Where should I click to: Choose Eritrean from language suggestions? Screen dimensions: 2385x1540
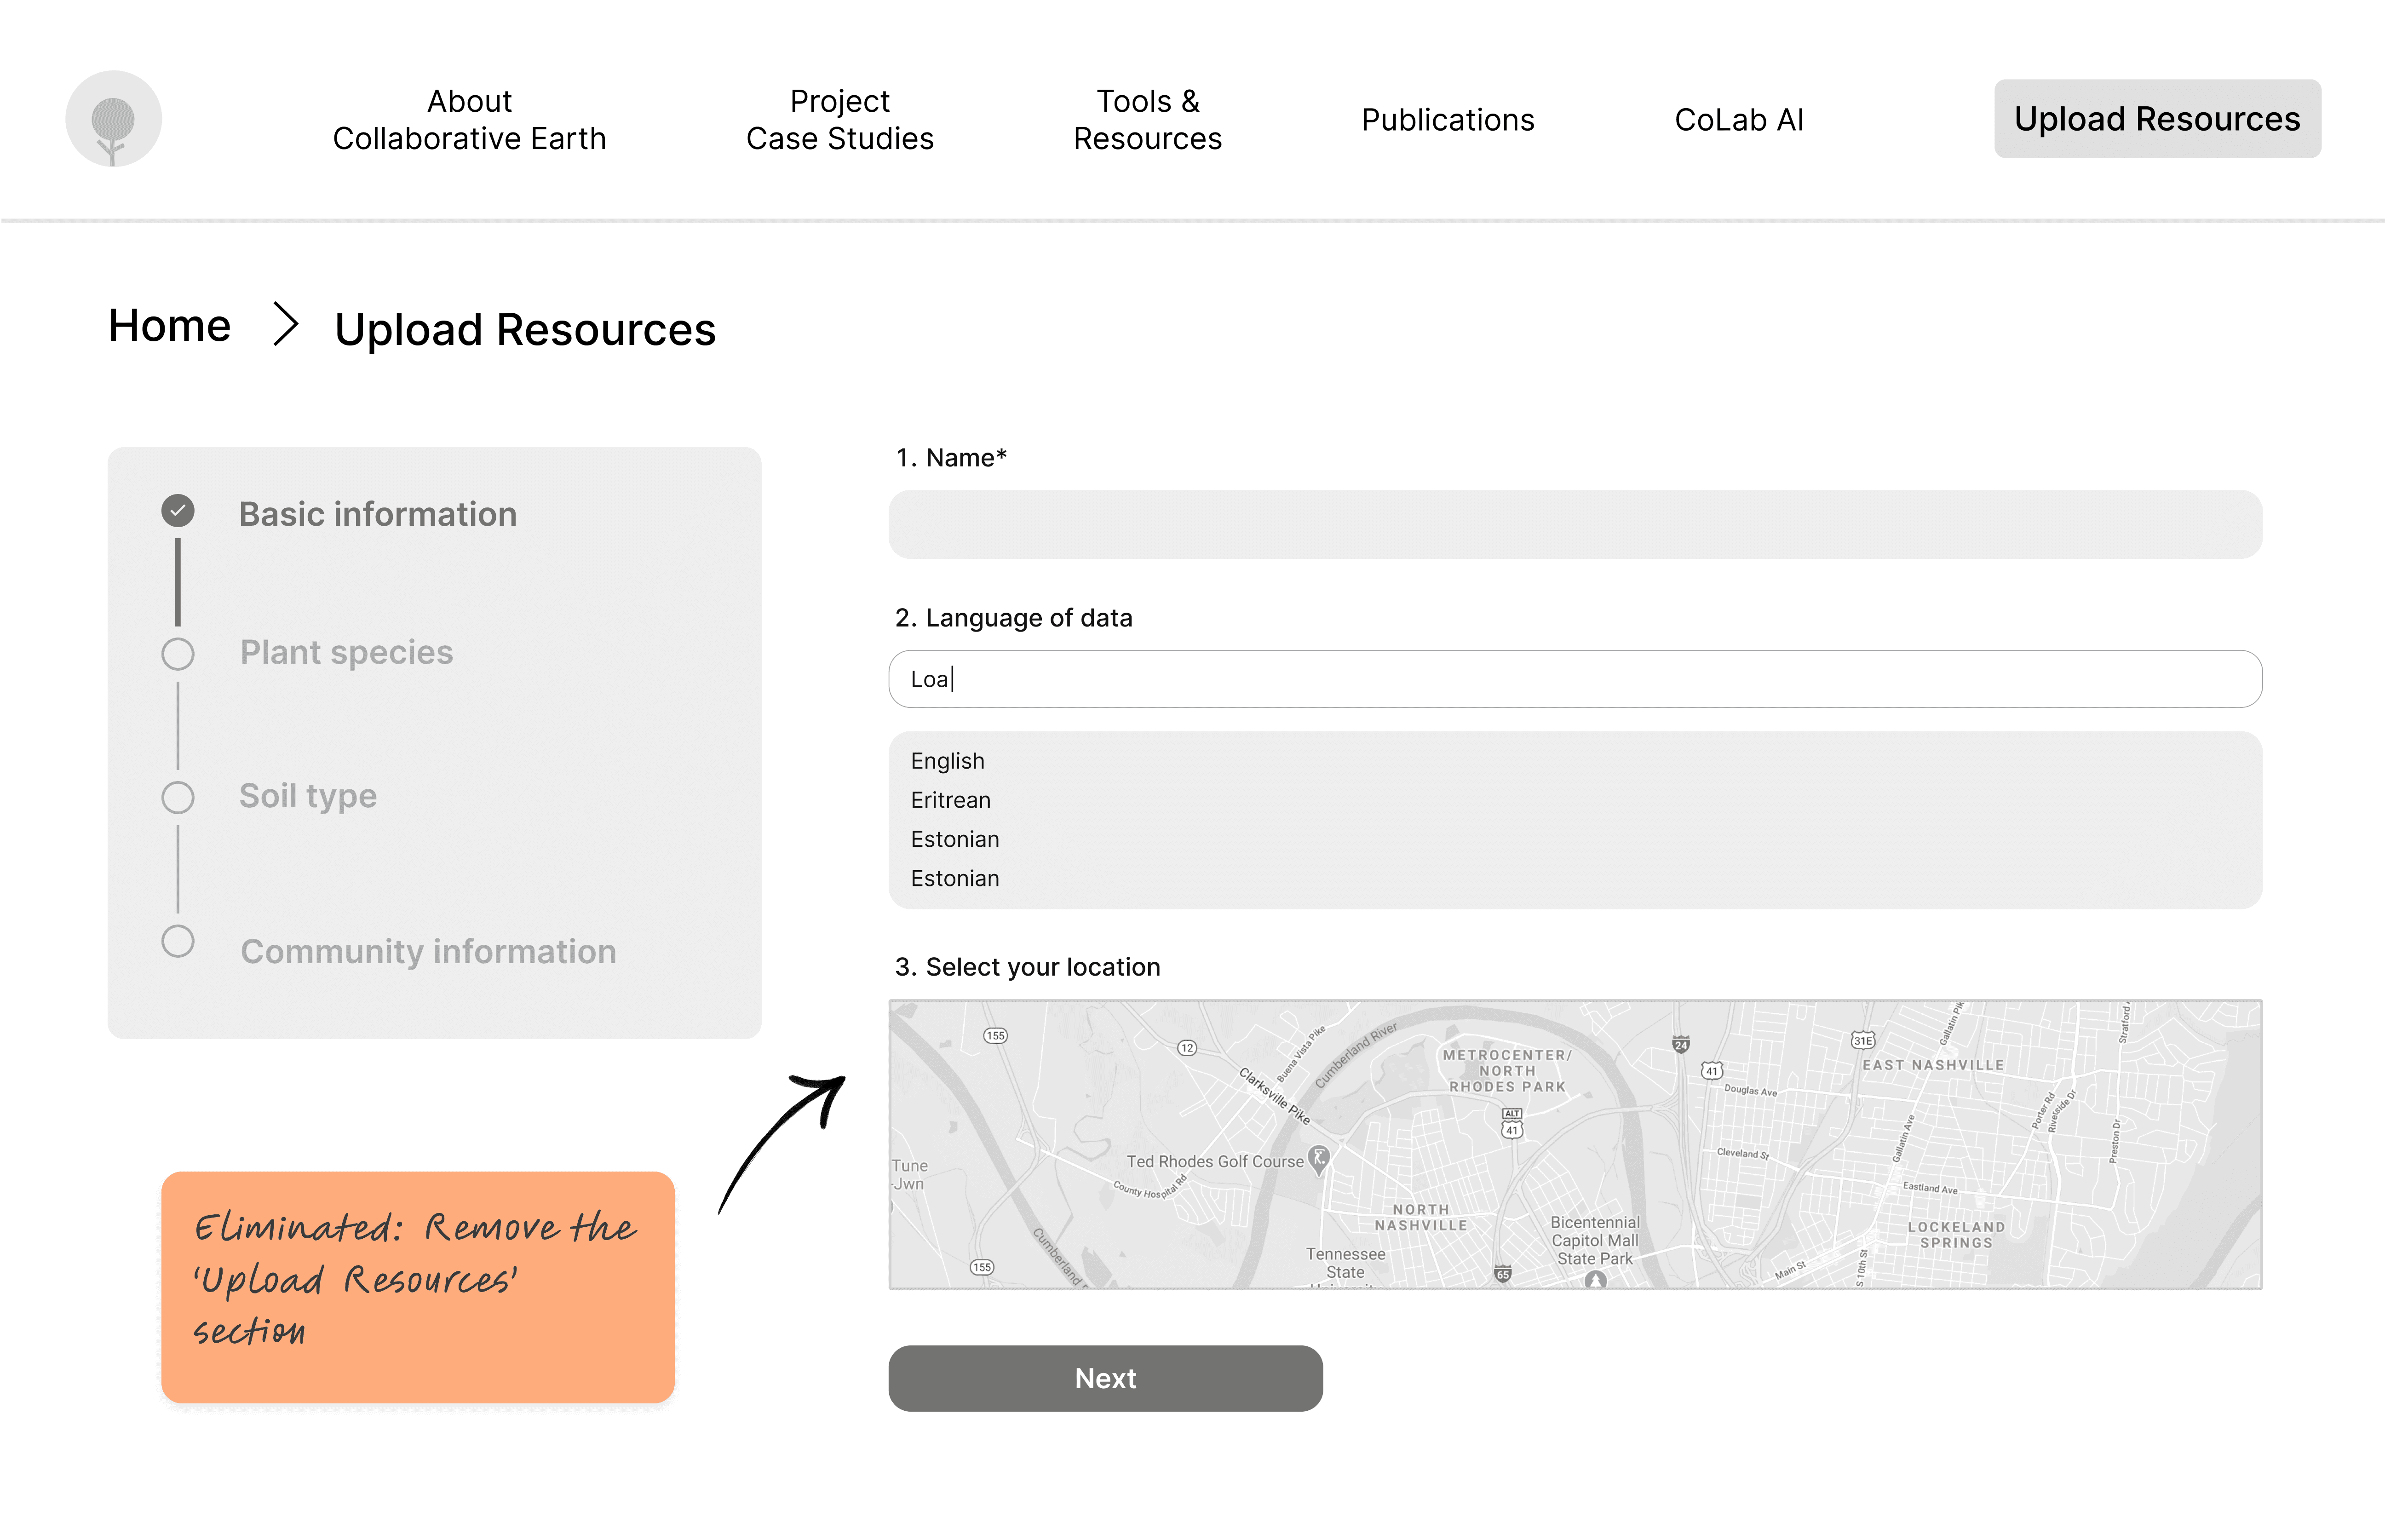tap(950, 800)
